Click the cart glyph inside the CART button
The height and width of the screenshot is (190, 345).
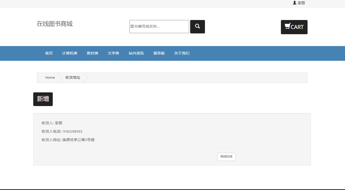click(x=287, y=26)
